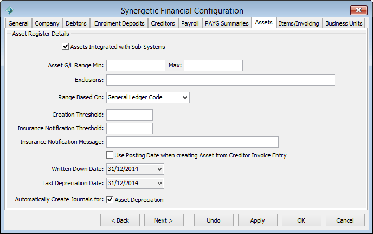Click the Next > button
This screenshot has width=373, height=234.
coord(164,220)
